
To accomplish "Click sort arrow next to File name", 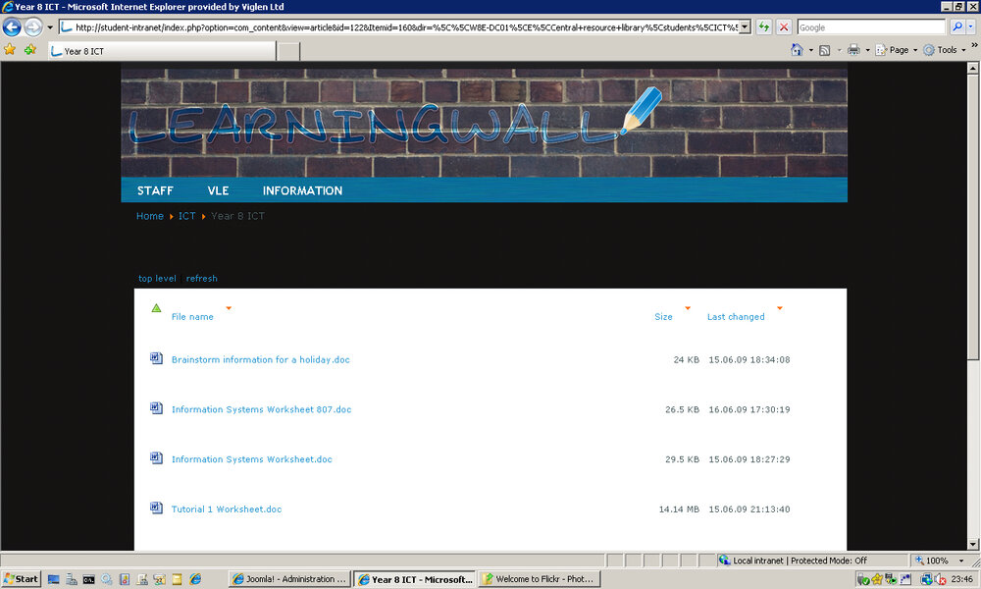I will coord(229,308).
